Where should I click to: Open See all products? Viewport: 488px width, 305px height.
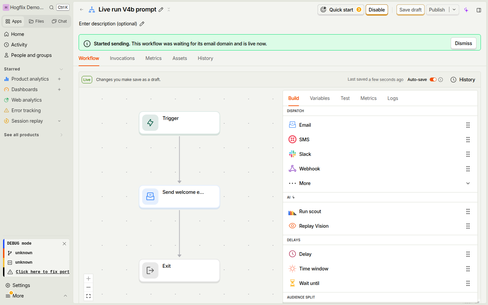(x=34, y=135)
